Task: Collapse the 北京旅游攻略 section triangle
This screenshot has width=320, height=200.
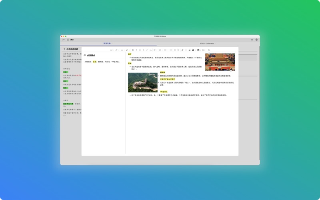Action: pyautogui.click(x=64, y=49)
